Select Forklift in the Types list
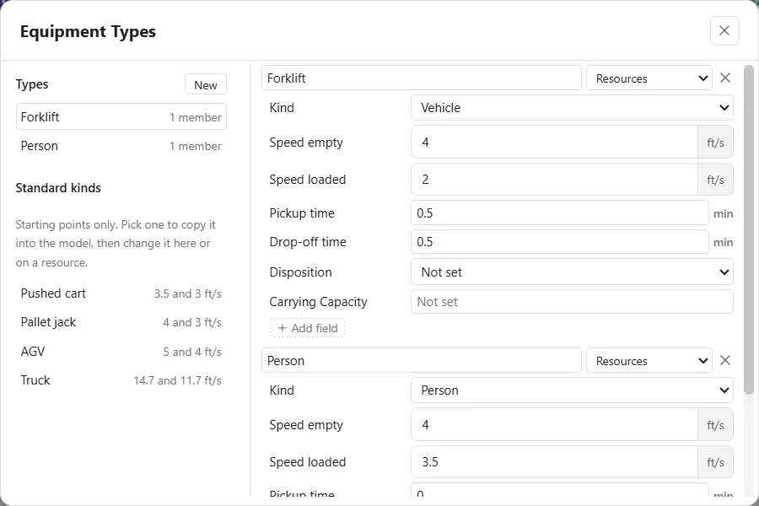The image size is (759, 506). click(121, 116)
